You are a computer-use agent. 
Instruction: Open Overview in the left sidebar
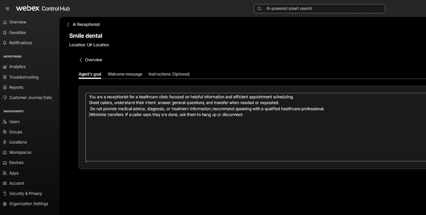tap(18, 22)
